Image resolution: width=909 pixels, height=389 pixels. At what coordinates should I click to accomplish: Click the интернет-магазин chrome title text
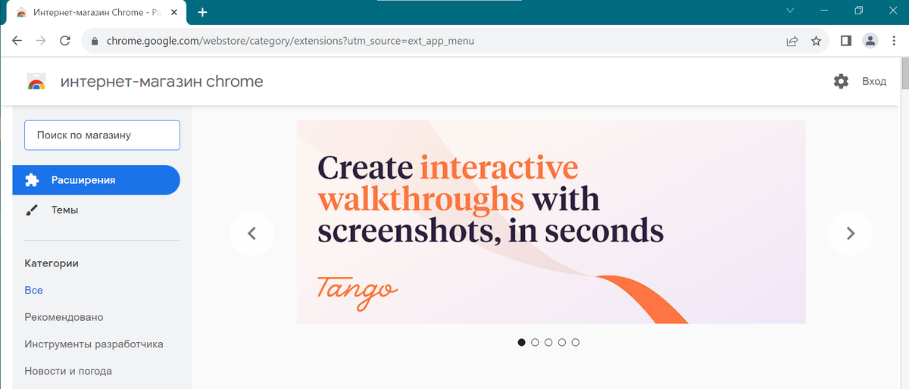[x=162, y=82]
